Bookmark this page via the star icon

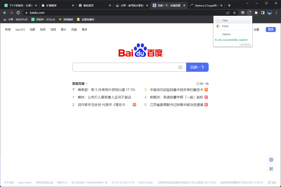(234, 12)
